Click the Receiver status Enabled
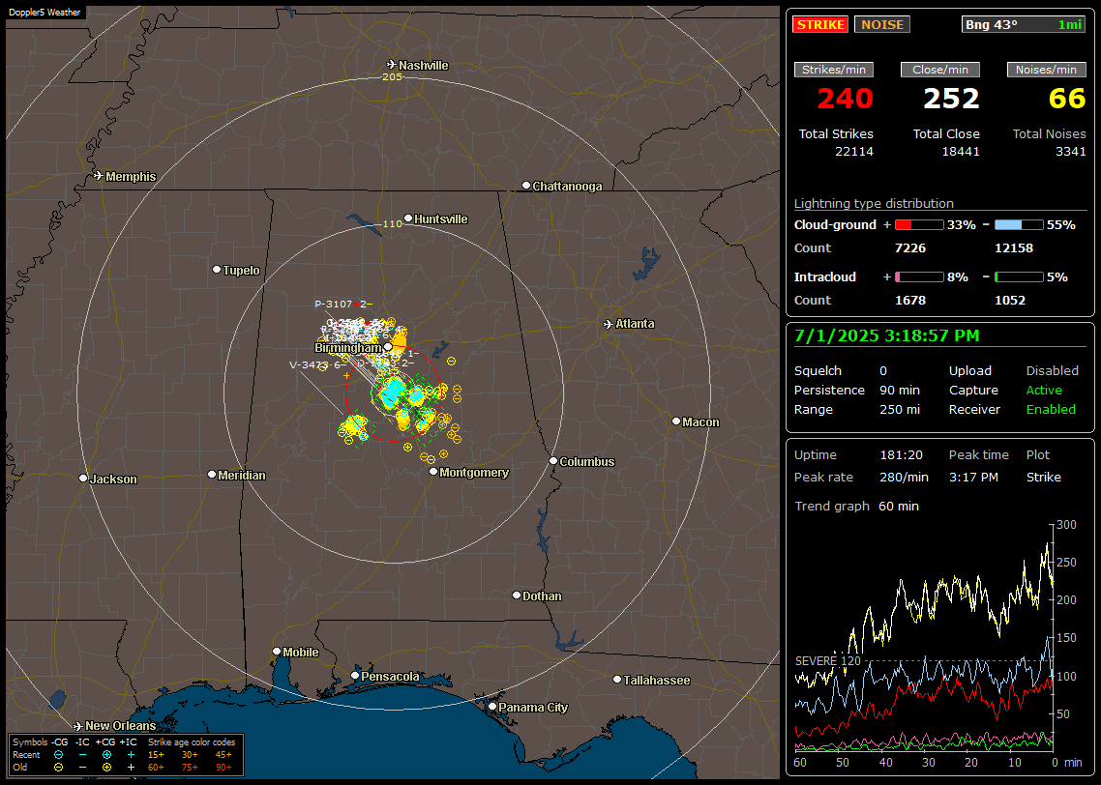1101x785 pixels. (1051, 409)
